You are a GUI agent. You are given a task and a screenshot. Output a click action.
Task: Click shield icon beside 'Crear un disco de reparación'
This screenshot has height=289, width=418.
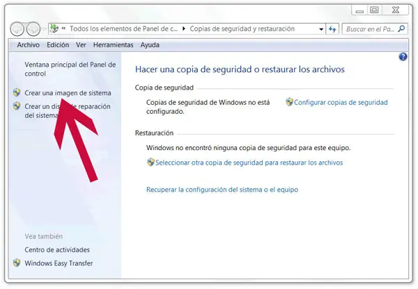(x=17, y=106)
